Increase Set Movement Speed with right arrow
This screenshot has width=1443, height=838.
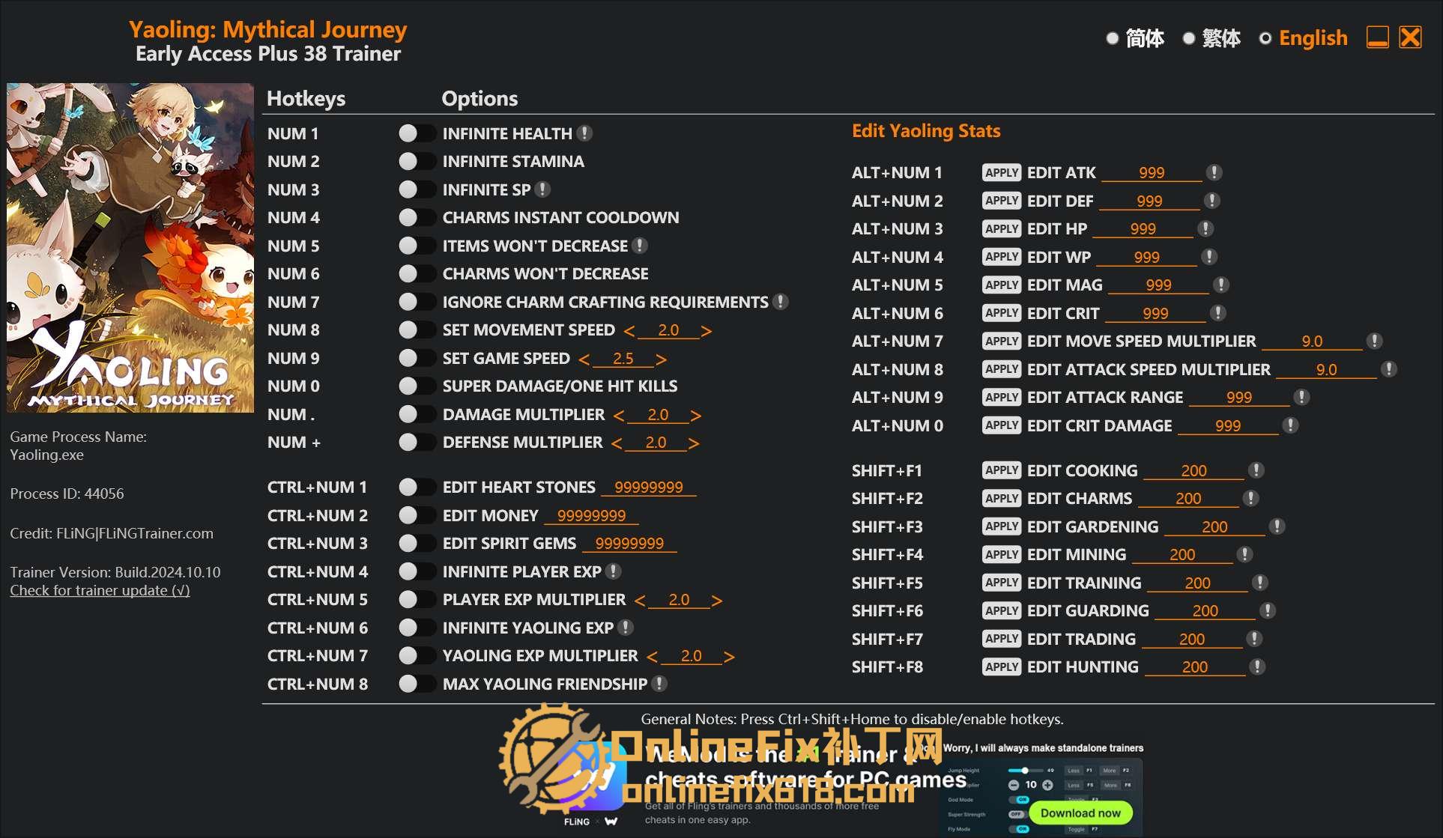706,331
